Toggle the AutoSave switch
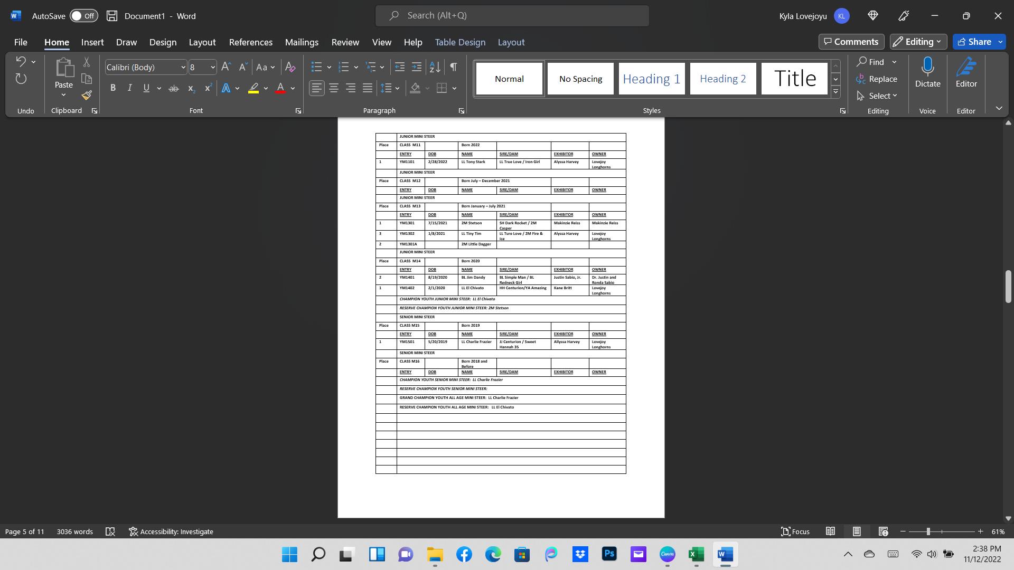The width and height of the screenshot is (1014, 570). (x=84, y=16)
